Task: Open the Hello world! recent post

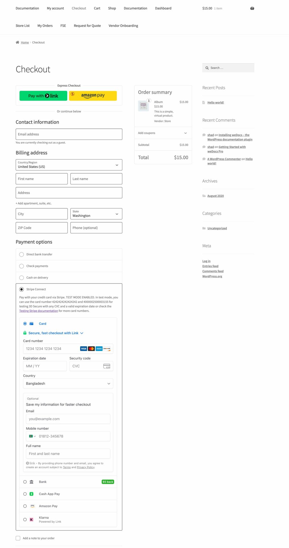Action: (x=215, y=102)
